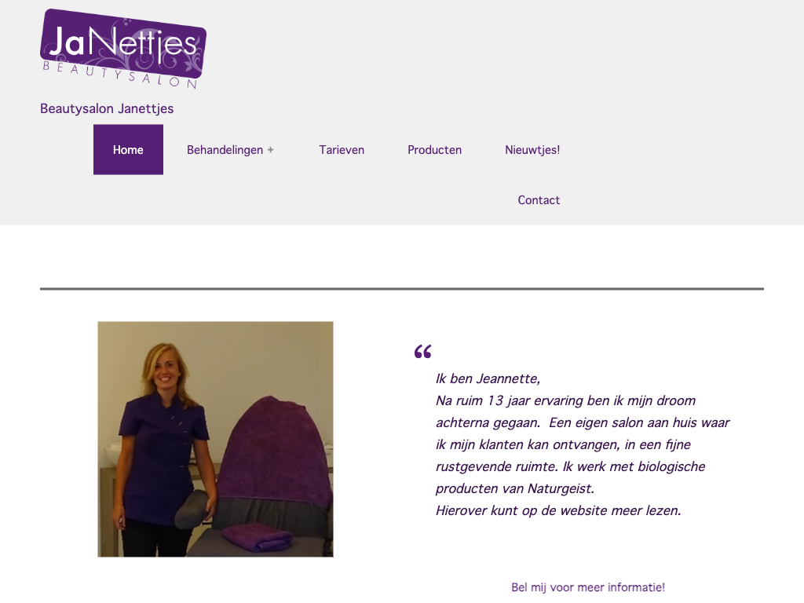Image resolution: width=804 pixels, height=603 pixels.
Task: Click the folded purple towel in photo
Action: (258, 537)
